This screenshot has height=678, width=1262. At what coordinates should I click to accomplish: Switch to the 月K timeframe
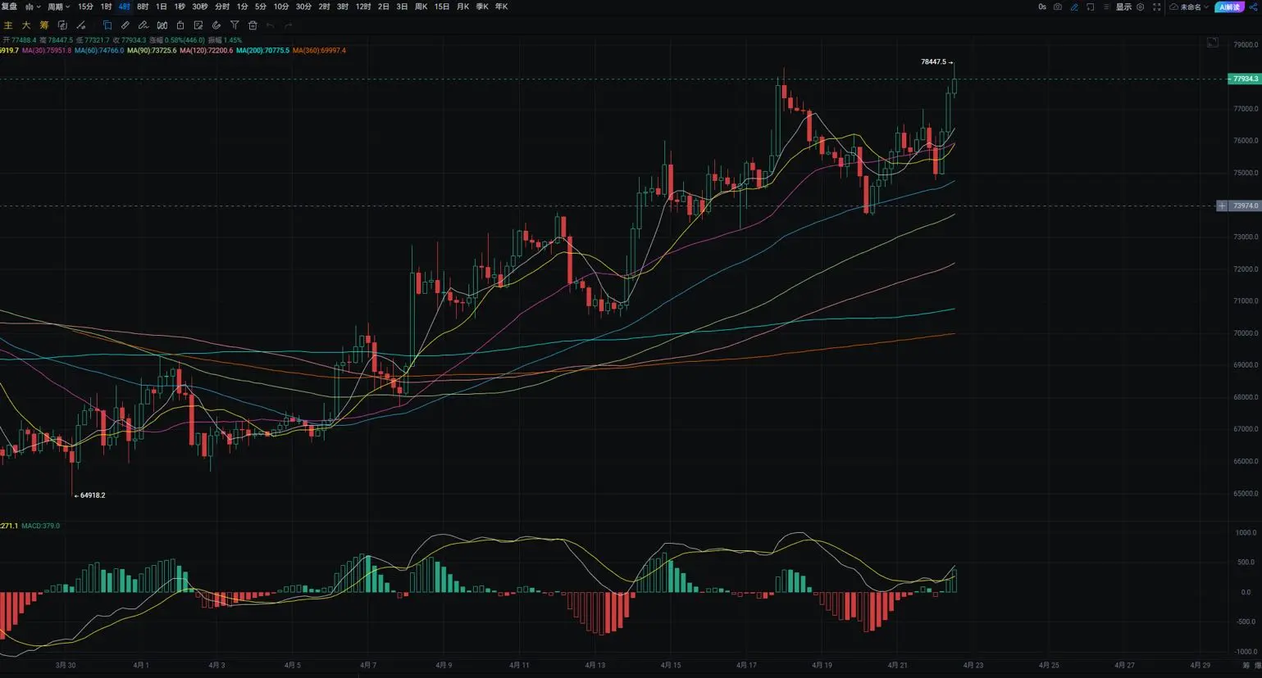(x=462, y=7)
